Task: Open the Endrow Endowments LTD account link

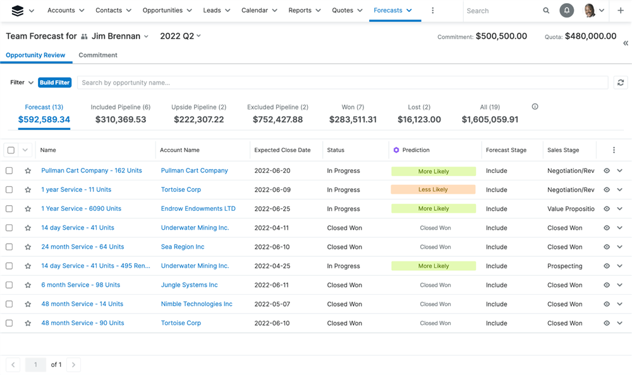Action: (x=198, y=209)
